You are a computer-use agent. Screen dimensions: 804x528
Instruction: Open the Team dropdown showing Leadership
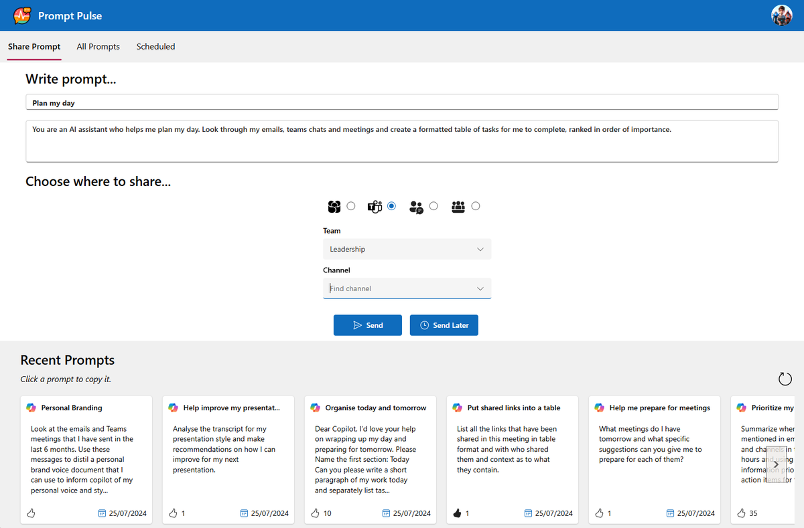[x=407, y=249]
